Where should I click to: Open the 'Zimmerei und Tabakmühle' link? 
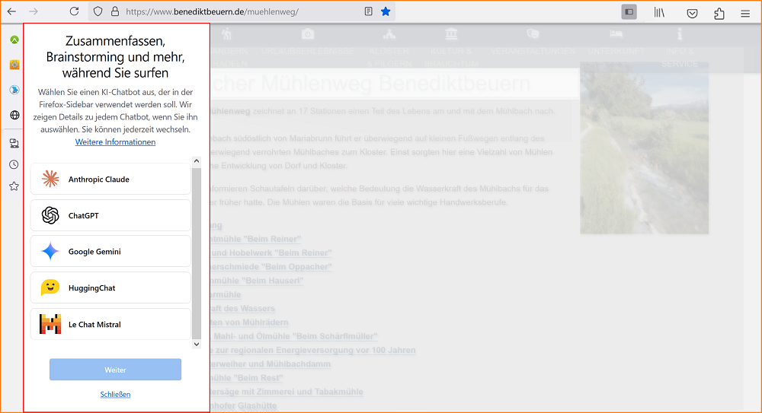coord(287,392)
